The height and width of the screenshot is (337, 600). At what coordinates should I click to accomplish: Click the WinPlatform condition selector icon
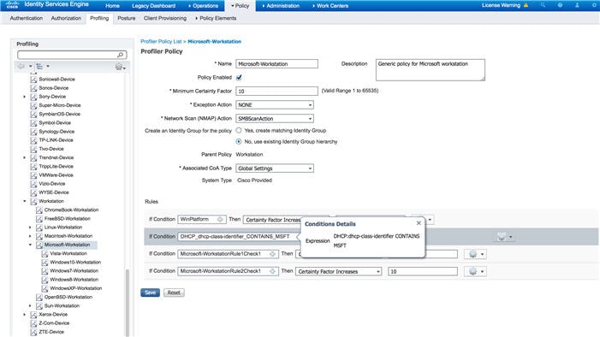(220, 220)
